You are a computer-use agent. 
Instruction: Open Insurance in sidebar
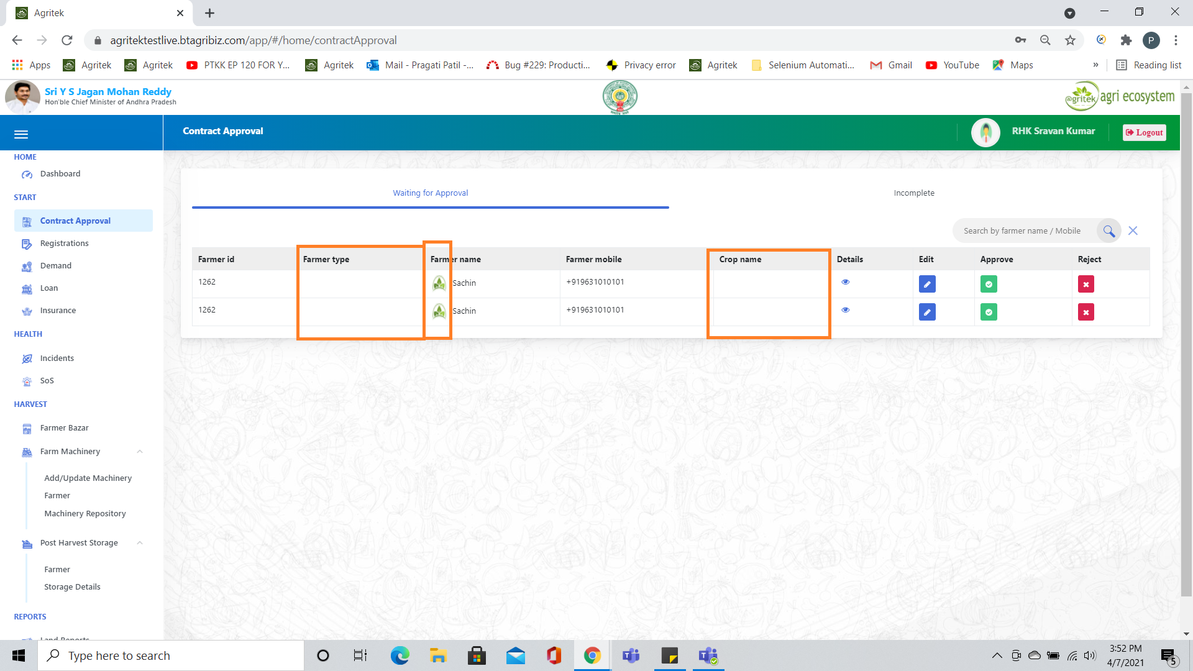(x=58, y=310)
